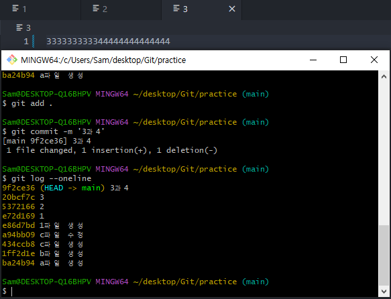
Task: Click file icon on tab 1
Action: click(x=15, y=9)
